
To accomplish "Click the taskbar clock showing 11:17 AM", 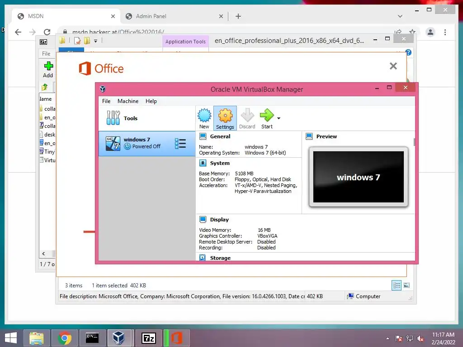I will [443, 335].
